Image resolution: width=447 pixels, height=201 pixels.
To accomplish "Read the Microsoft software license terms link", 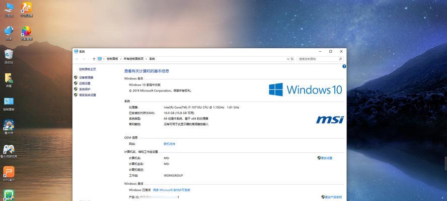I will pyautogui.click(x=171, y=190).
